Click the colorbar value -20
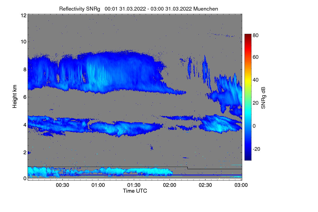Screen dimensions: 318x212 [256, 149]
